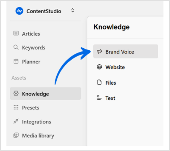Image resolution: width=170 pixels, height=151 pixels.
Task: Click the Knowledge brain icon
Action: [x=16, y=93]
